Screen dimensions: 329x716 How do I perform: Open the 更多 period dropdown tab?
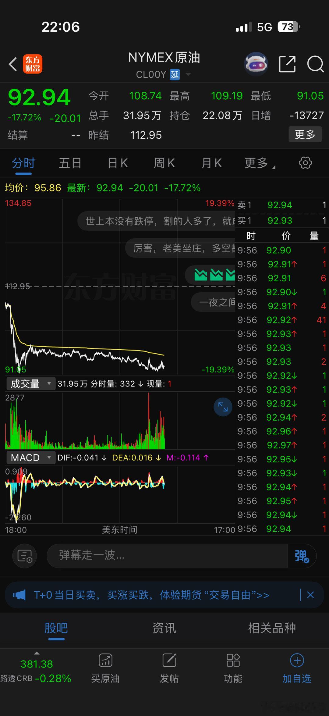[x=260, y=163]
